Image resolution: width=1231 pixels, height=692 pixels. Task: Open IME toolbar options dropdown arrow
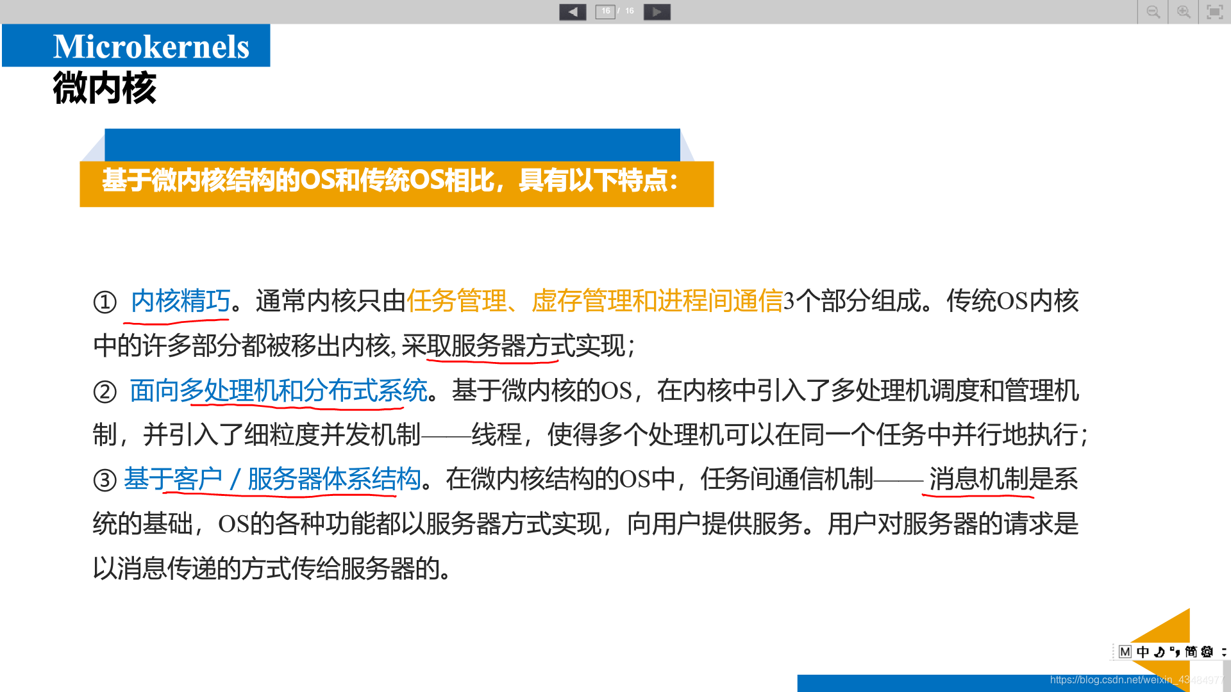pos(1224,652)
